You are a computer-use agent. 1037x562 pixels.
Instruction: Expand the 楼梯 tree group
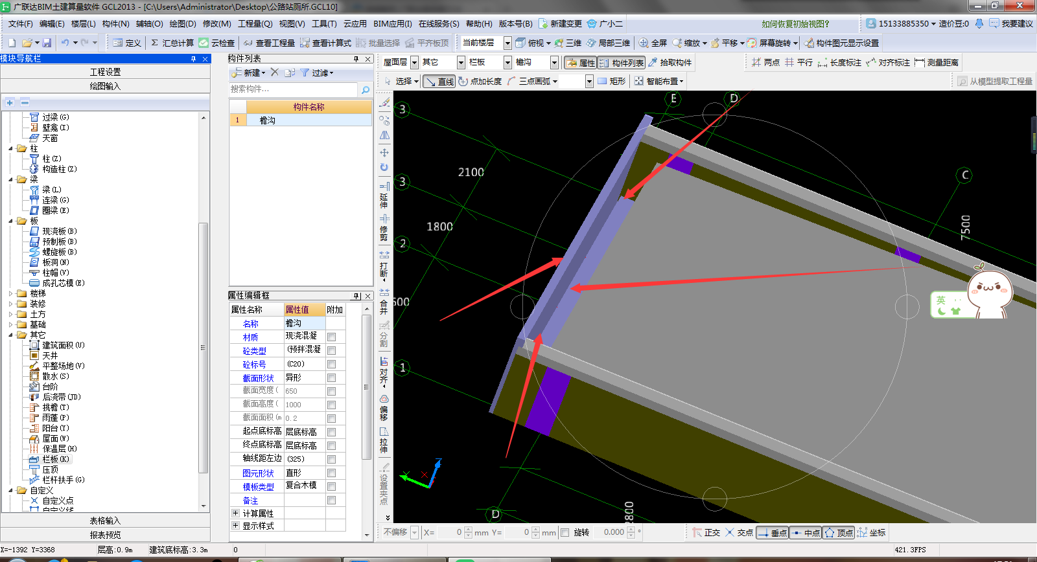[x=11, y=293]
